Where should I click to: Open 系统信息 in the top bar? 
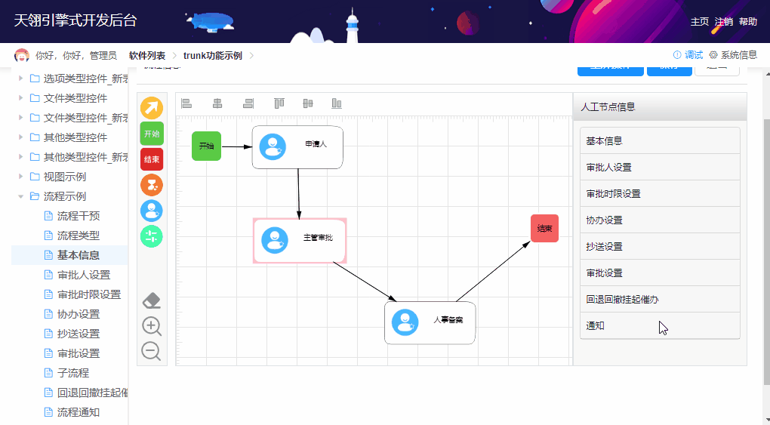tap(732, 55)
